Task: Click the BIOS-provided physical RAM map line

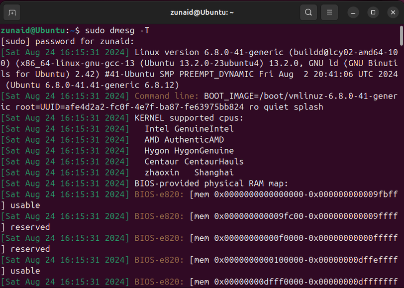Action: pyautogui.click(x=209, y=183)
